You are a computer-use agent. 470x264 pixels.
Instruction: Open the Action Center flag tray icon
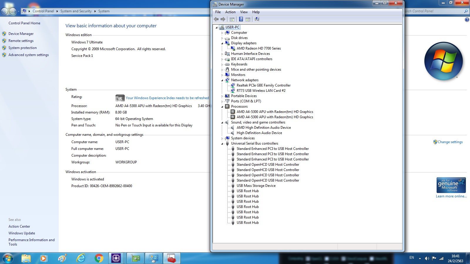(434, 258)
